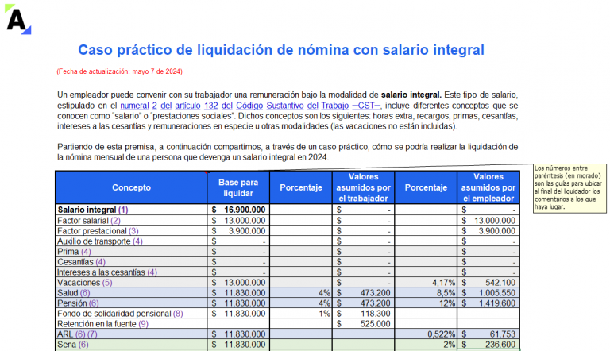Select the "118.300" solidarity fund value
Image resolution: width=610 pixels, height=351 pixels.
pos(363,313)
